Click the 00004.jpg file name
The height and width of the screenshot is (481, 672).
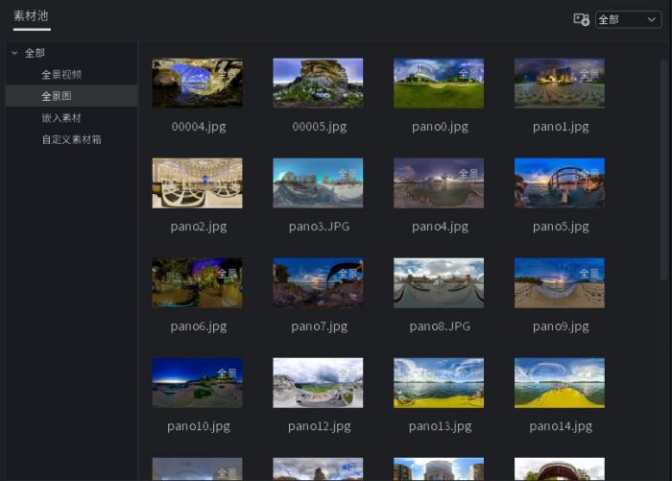(199, 127)
